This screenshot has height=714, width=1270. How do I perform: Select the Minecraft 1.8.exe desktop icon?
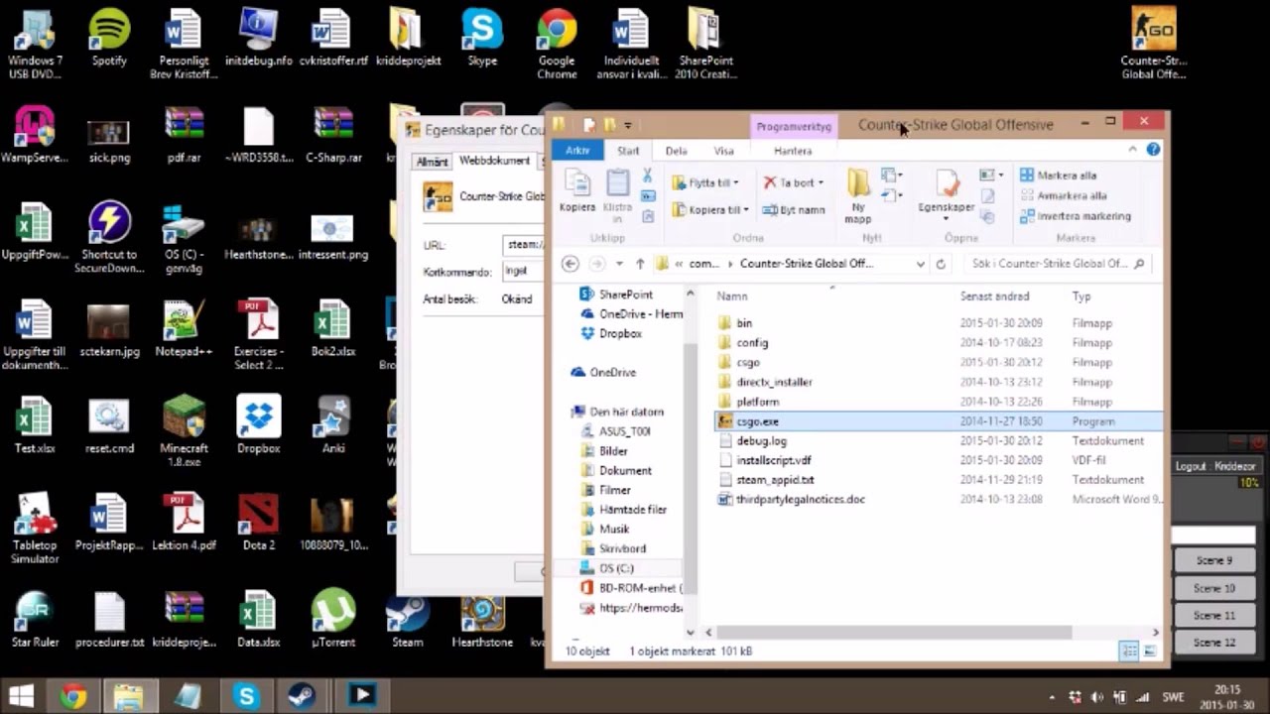click(184, 431)
